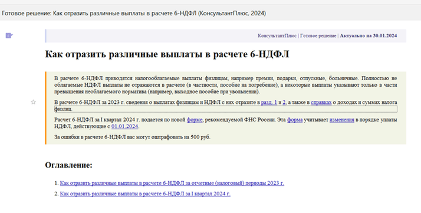Follow the «справках» hyperlink
The height and width of the screenshot is (213, 421).
pyautogui.click(x=321, y=102)
